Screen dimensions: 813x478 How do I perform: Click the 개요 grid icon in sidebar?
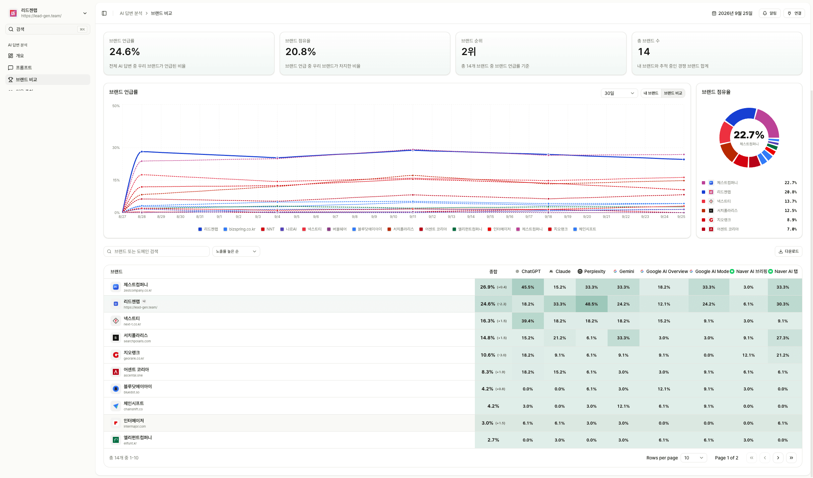[x=11, y=56]
